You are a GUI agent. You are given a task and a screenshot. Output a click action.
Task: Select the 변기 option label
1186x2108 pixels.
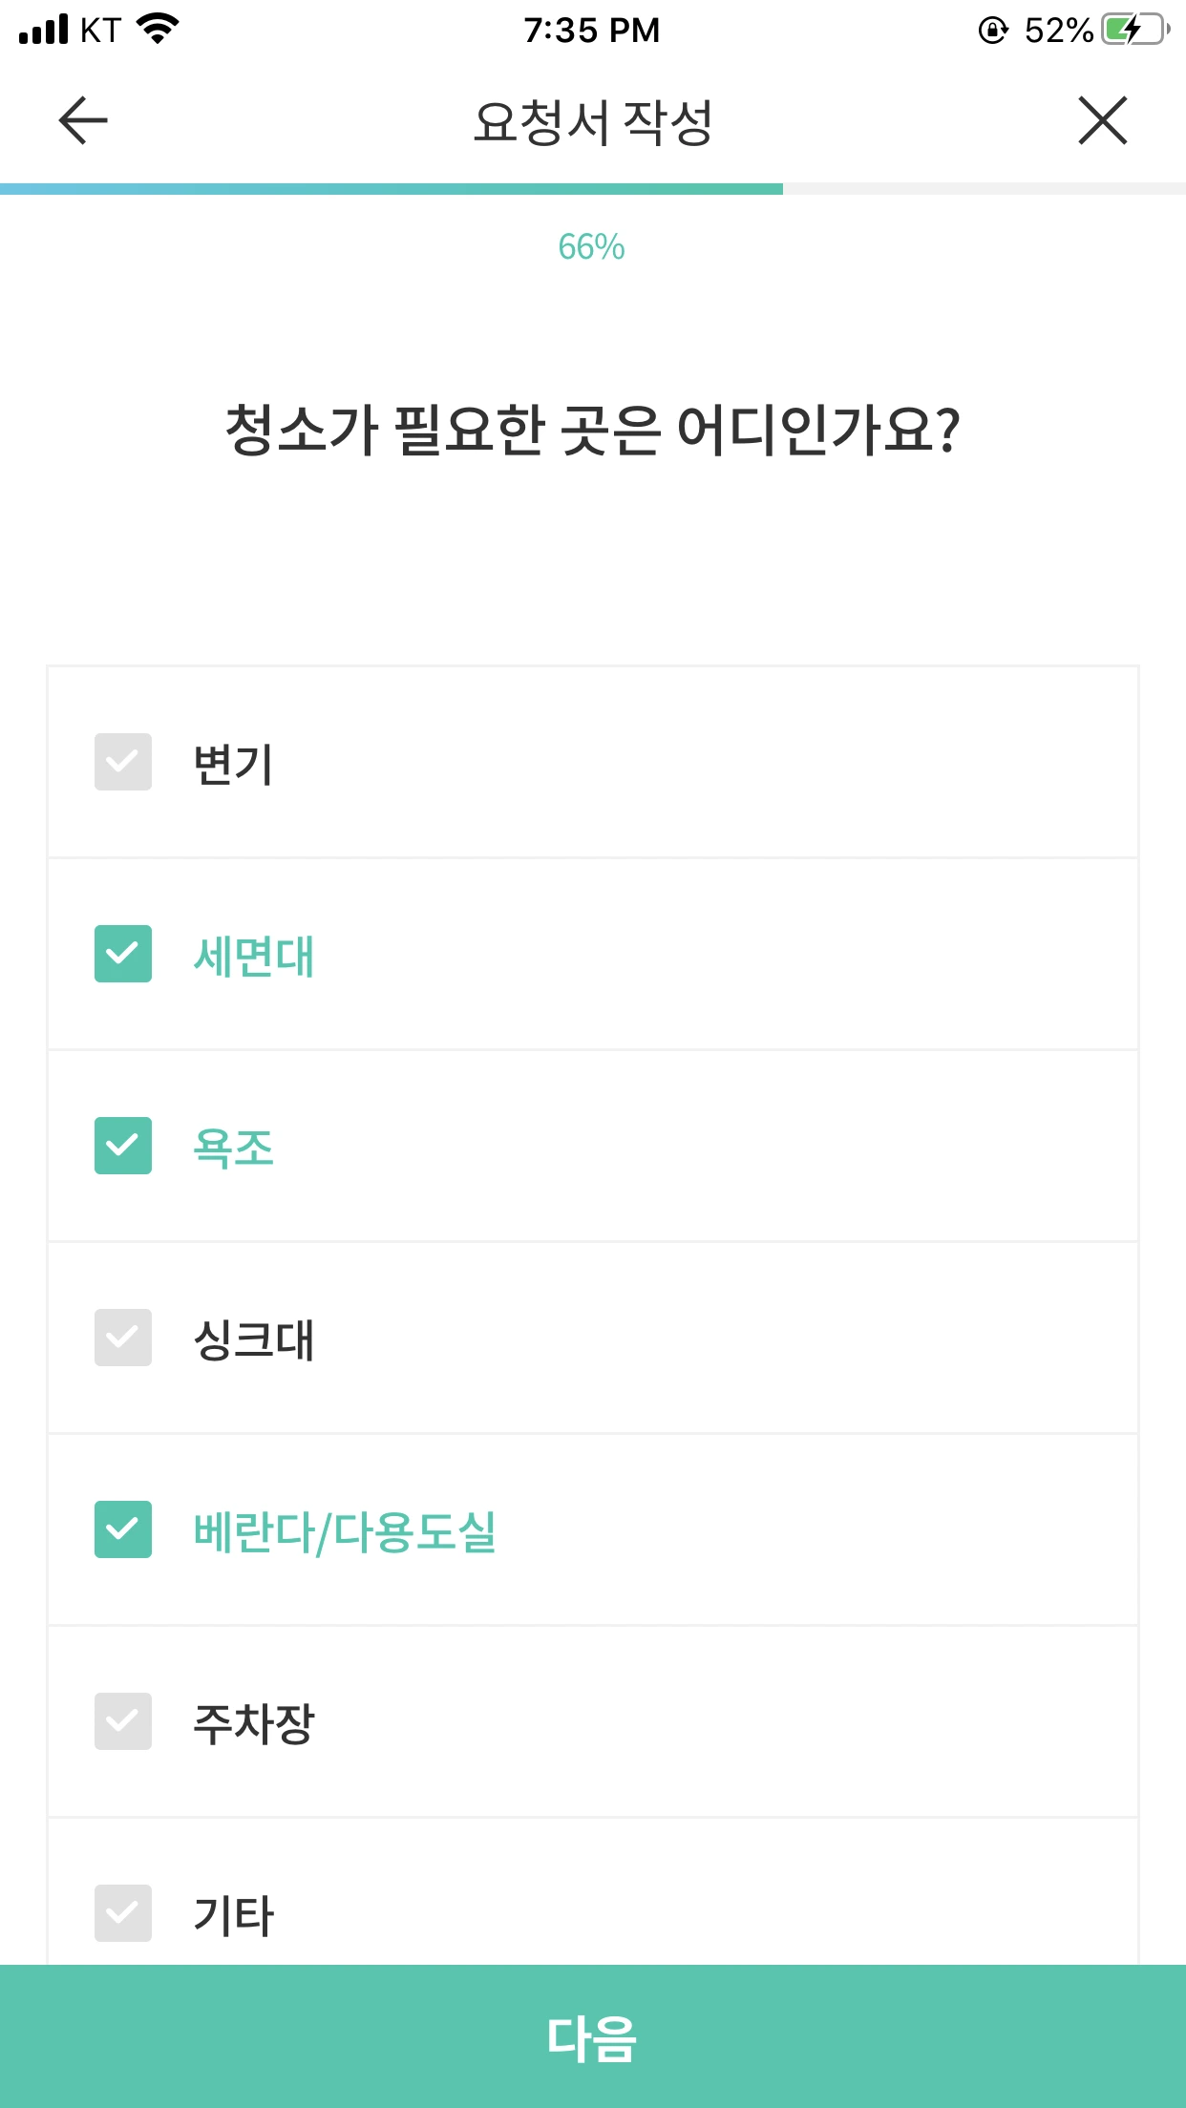pos(234,765)
